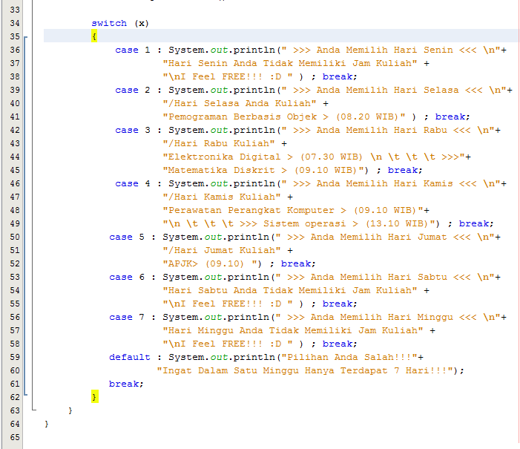Click the string "Pilihan Anda Salah!!!"

(x=349, y=358)
